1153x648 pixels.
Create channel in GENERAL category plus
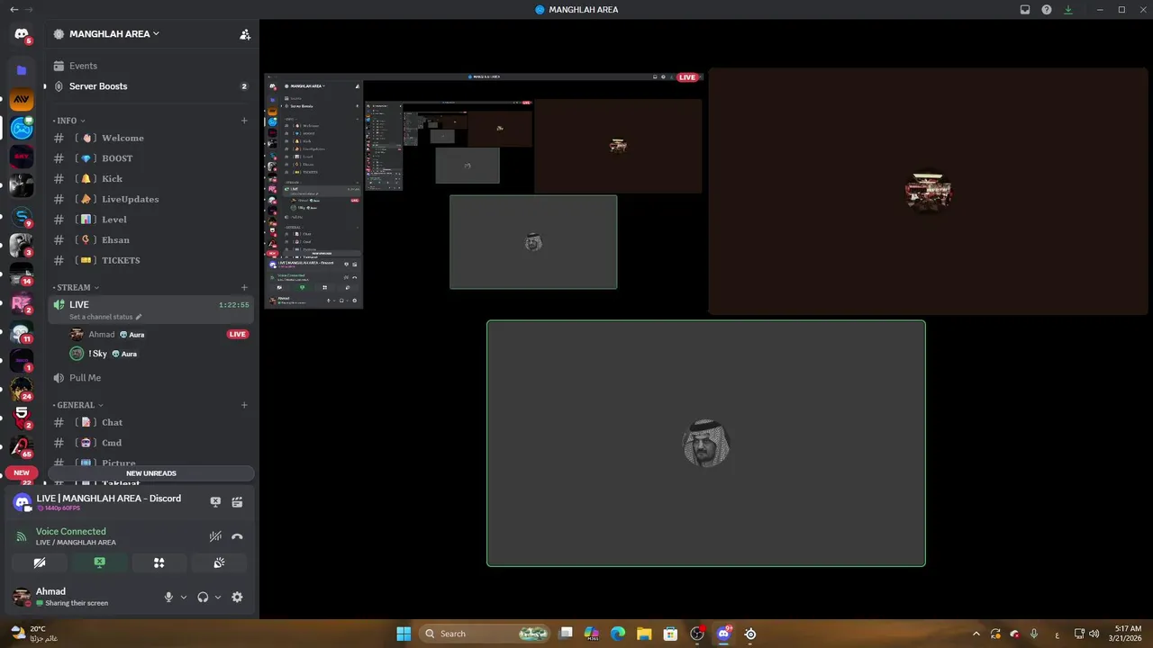click(244, 405)
